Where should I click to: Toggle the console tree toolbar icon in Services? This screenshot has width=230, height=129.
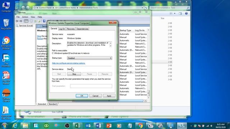pos(26,21)
